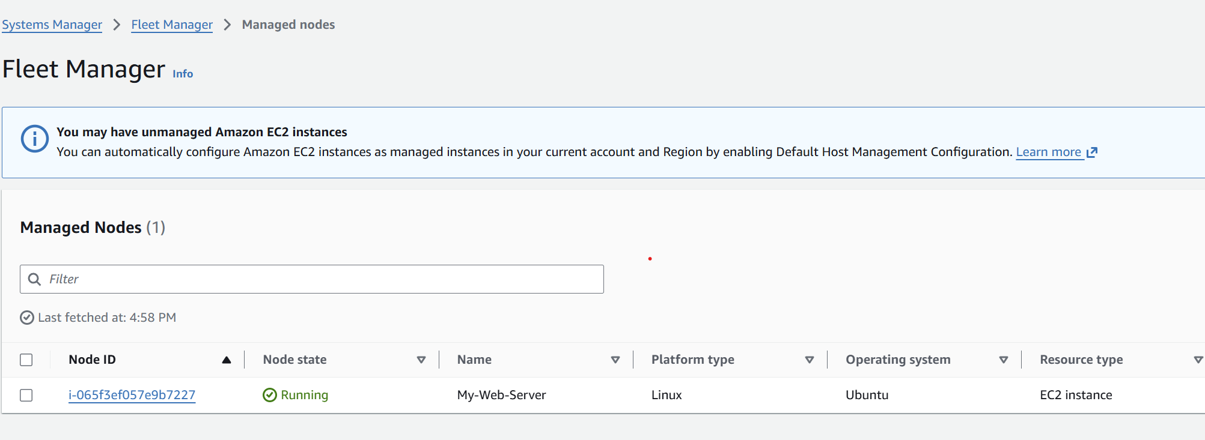Click the Linux platform cell

(667, 395)
